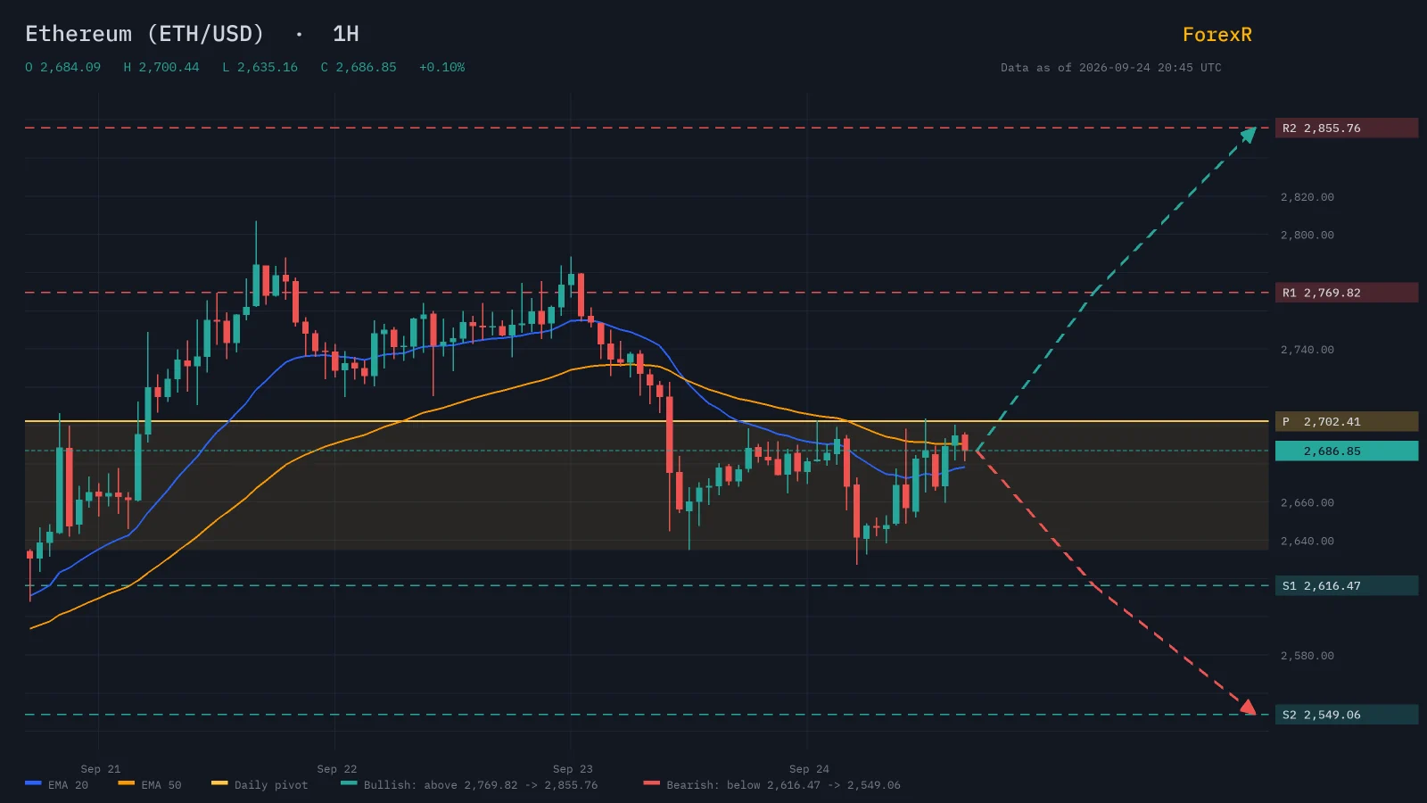Click the yellow Daily pivot legend swatch

219,783
